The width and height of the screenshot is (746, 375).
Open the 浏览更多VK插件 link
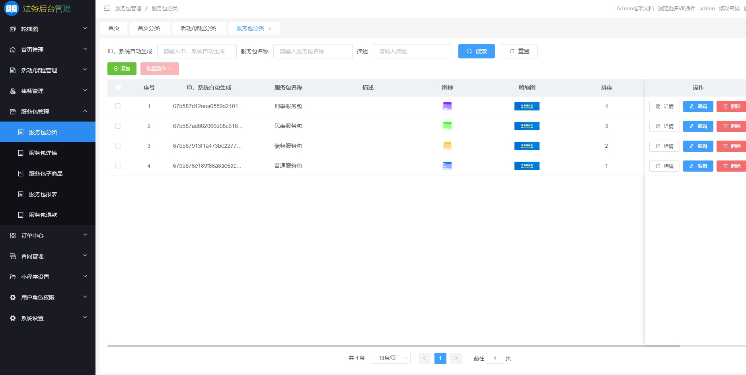(x=676, y=8)
